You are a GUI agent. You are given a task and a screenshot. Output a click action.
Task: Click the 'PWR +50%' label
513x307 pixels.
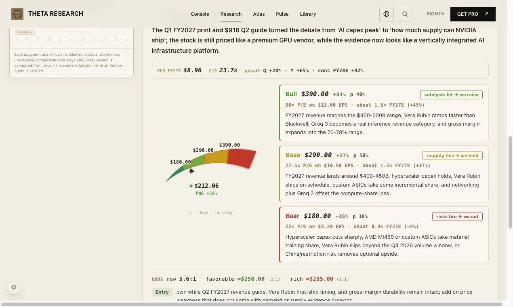(206, 193)
